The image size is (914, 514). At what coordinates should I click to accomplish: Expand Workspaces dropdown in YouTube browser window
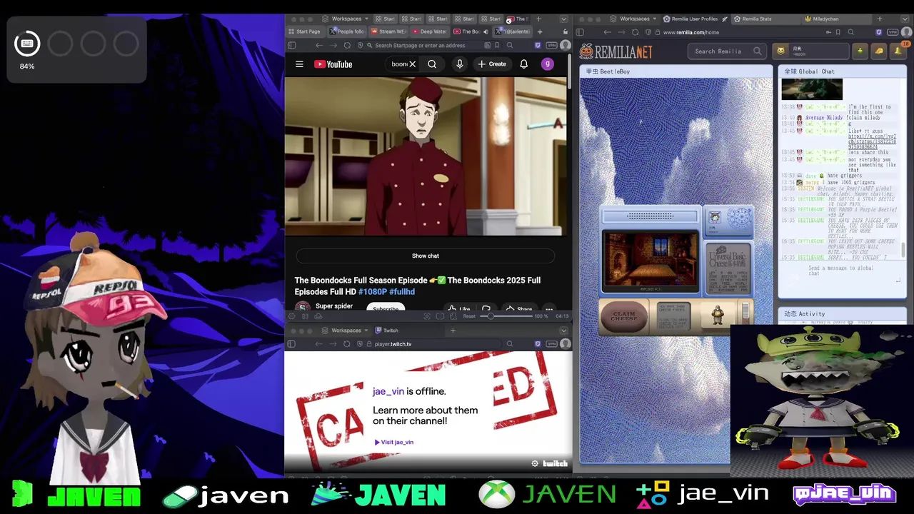click(347, 19)
